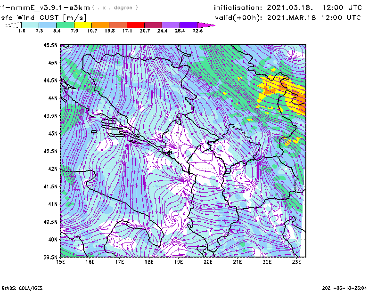Click the legend value 17.1
377x291 pixels.
click(127, 31)
